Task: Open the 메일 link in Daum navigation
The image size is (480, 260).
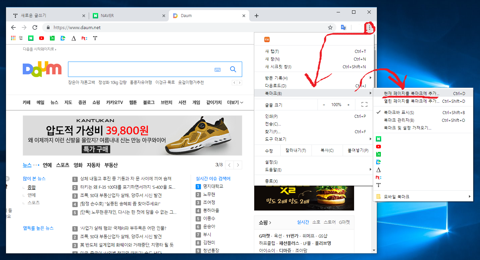Action: [40, 102]
